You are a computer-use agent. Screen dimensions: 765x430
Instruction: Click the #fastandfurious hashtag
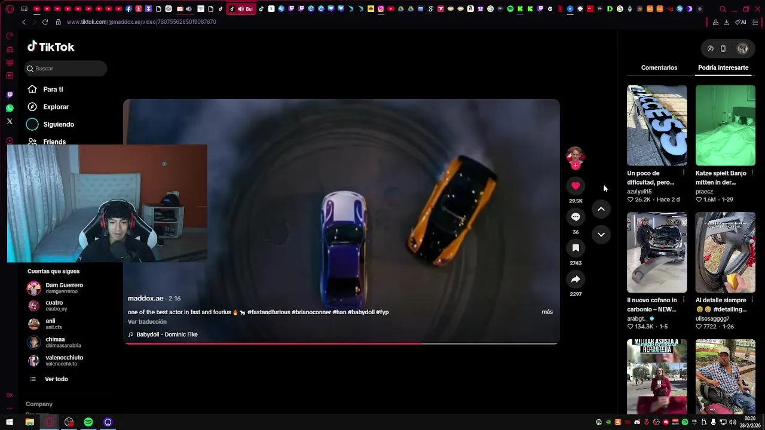268,312
